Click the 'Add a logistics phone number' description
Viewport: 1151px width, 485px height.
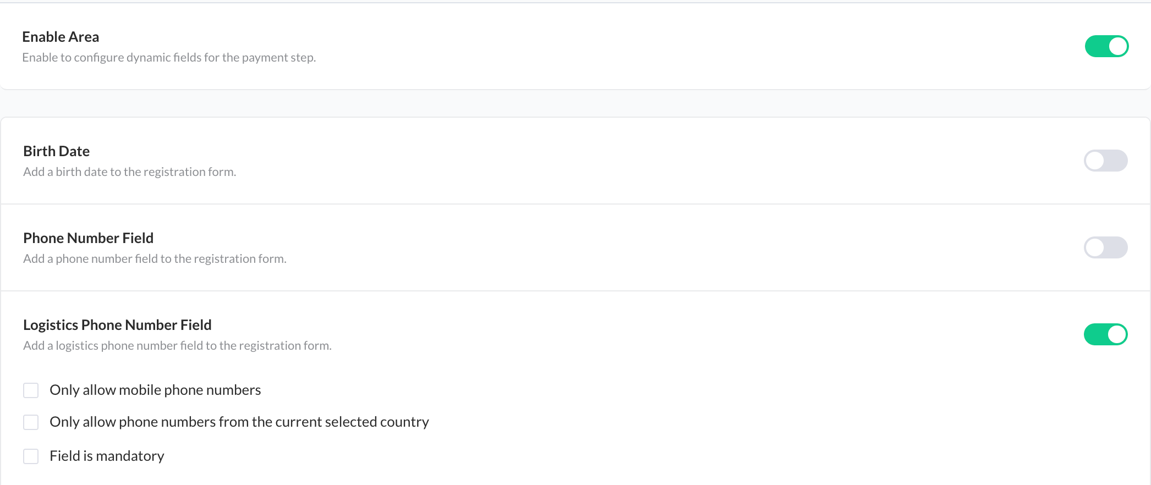177,346
